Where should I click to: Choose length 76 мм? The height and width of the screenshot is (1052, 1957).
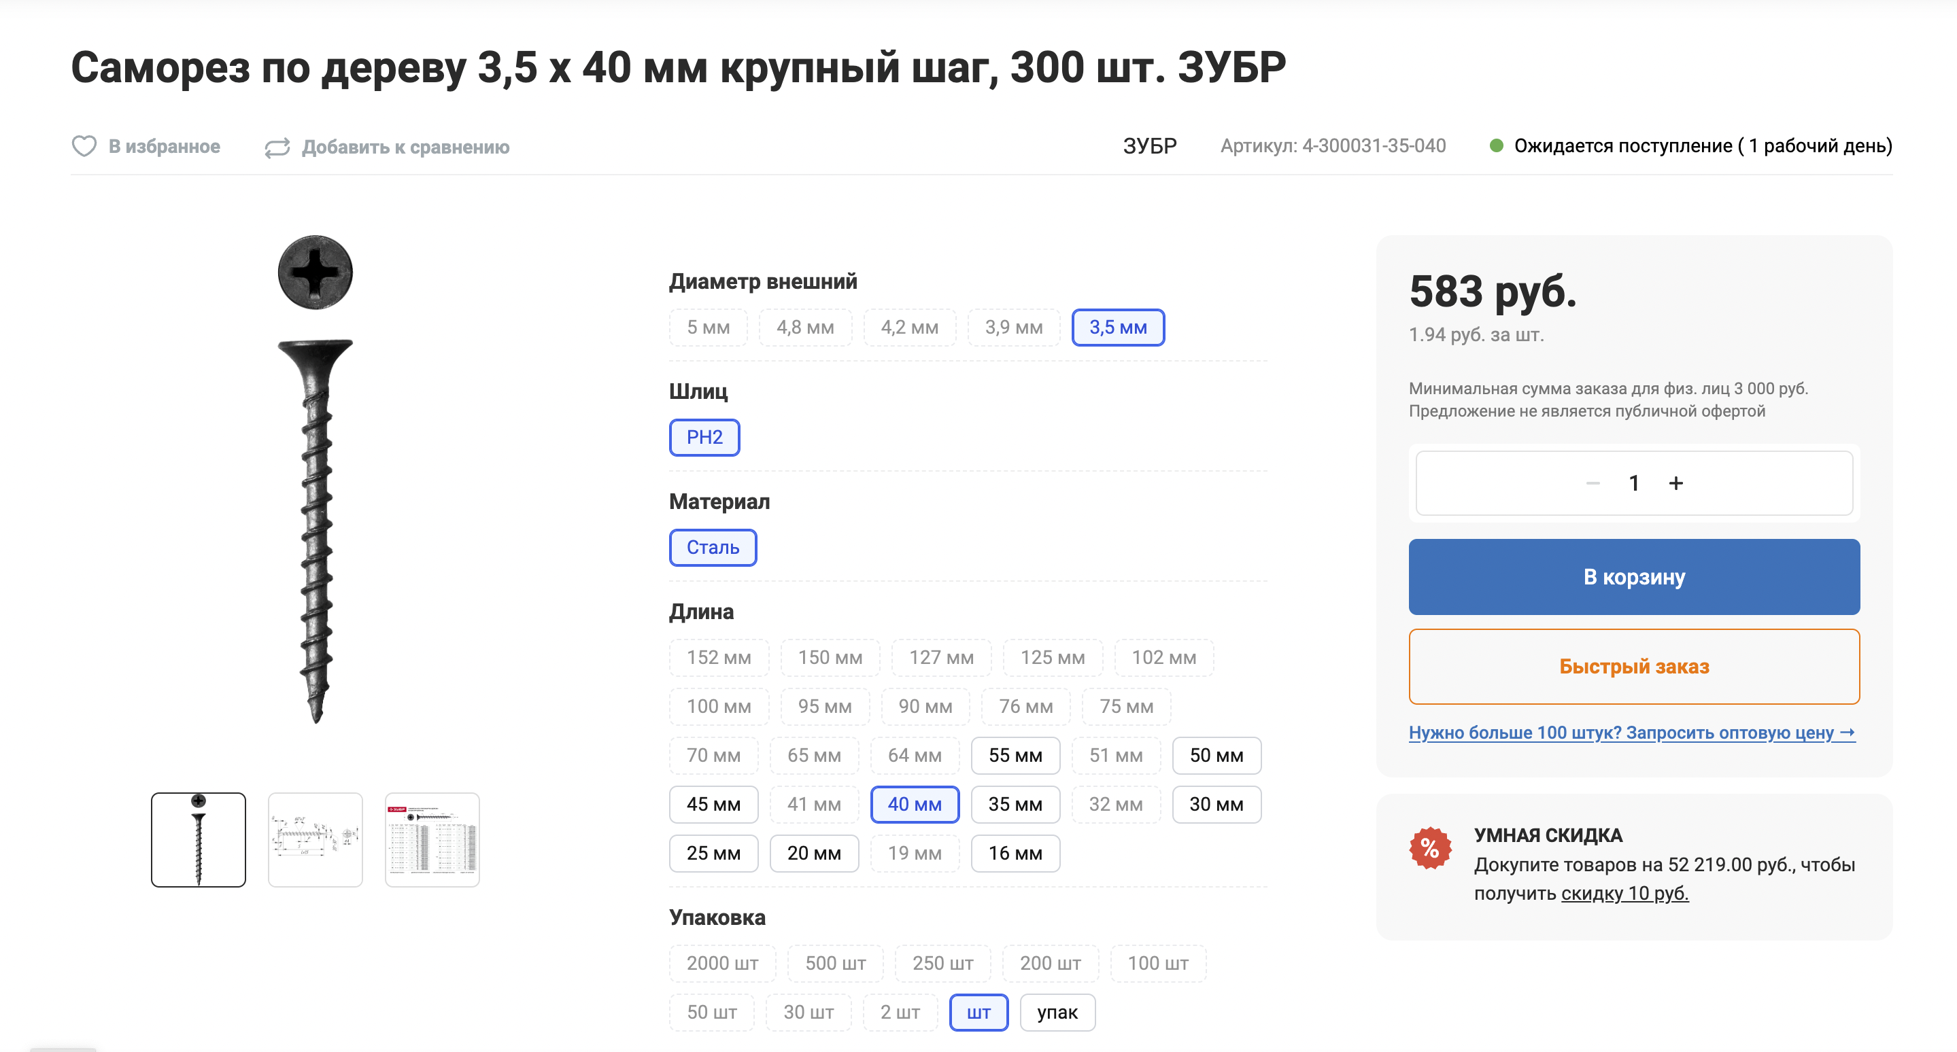(1025, 706)
